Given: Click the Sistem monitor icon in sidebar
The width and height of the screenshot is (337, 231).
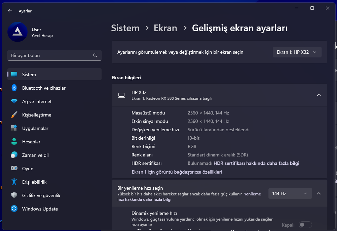Looking at the screenshot, I should [x=14, y=75].
